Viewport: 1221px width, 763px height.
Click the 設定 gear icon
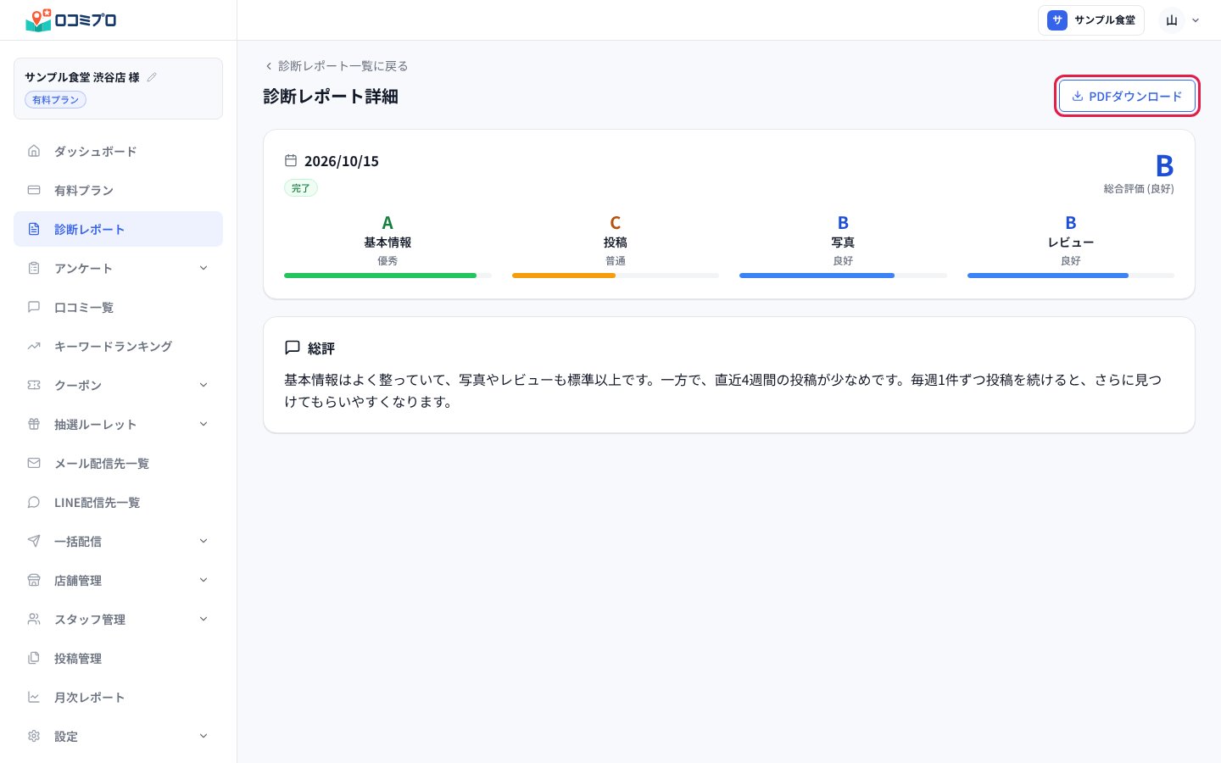34,736
